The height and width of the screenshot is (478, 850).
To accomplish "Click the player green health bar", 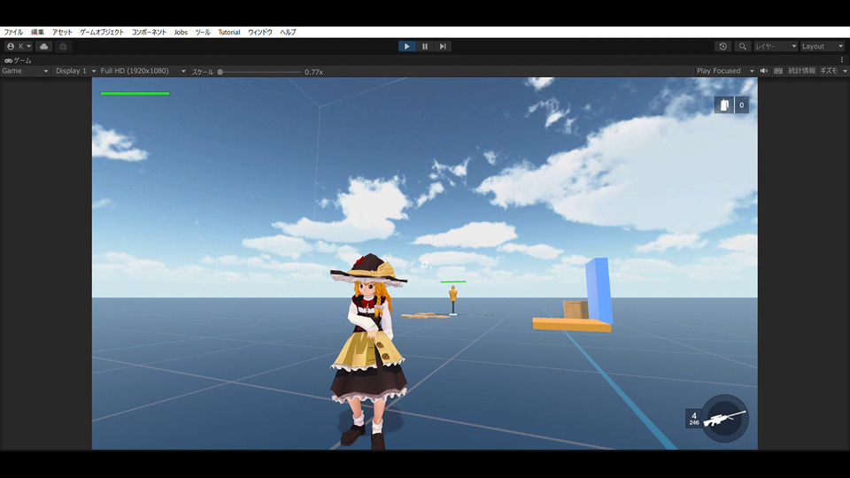I will click(x=135, y=94).
